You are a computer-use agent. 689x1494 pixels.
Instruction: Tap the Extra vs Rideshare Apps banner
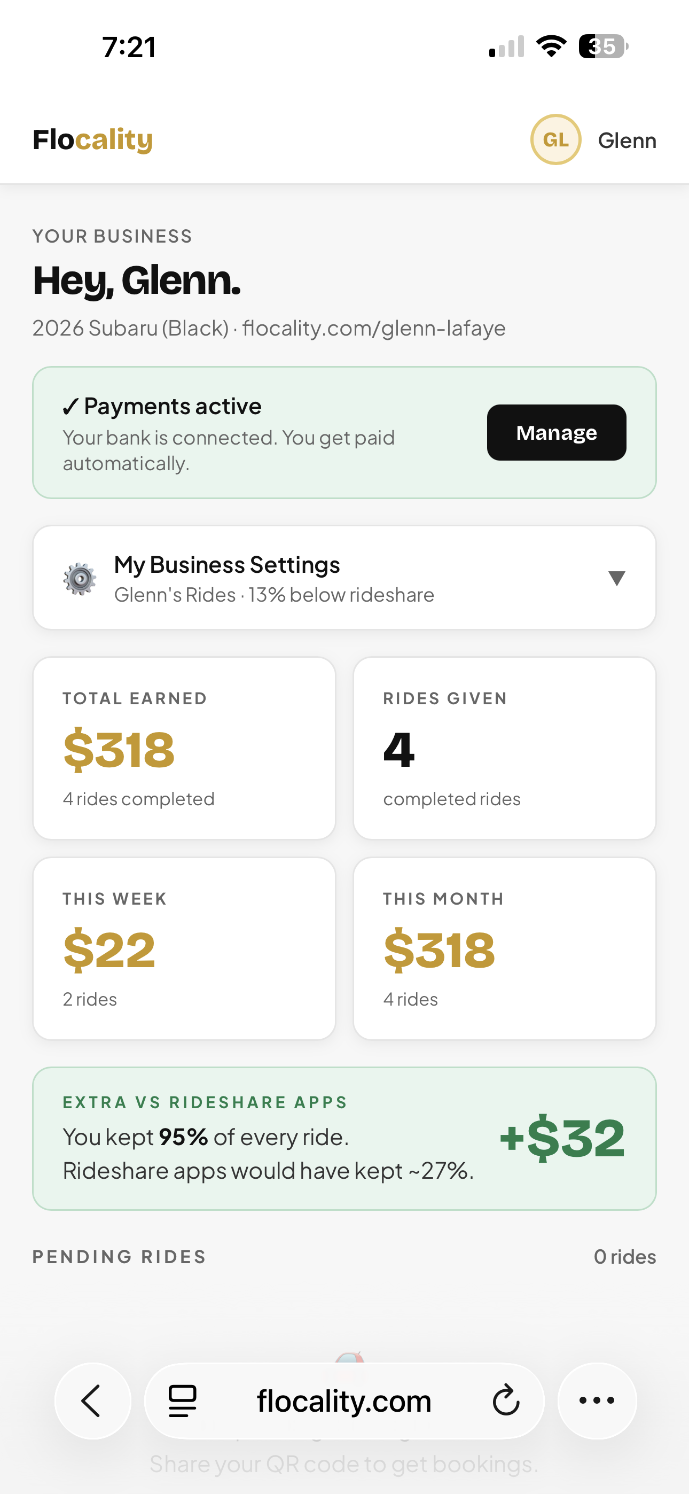coord(344,1138)
